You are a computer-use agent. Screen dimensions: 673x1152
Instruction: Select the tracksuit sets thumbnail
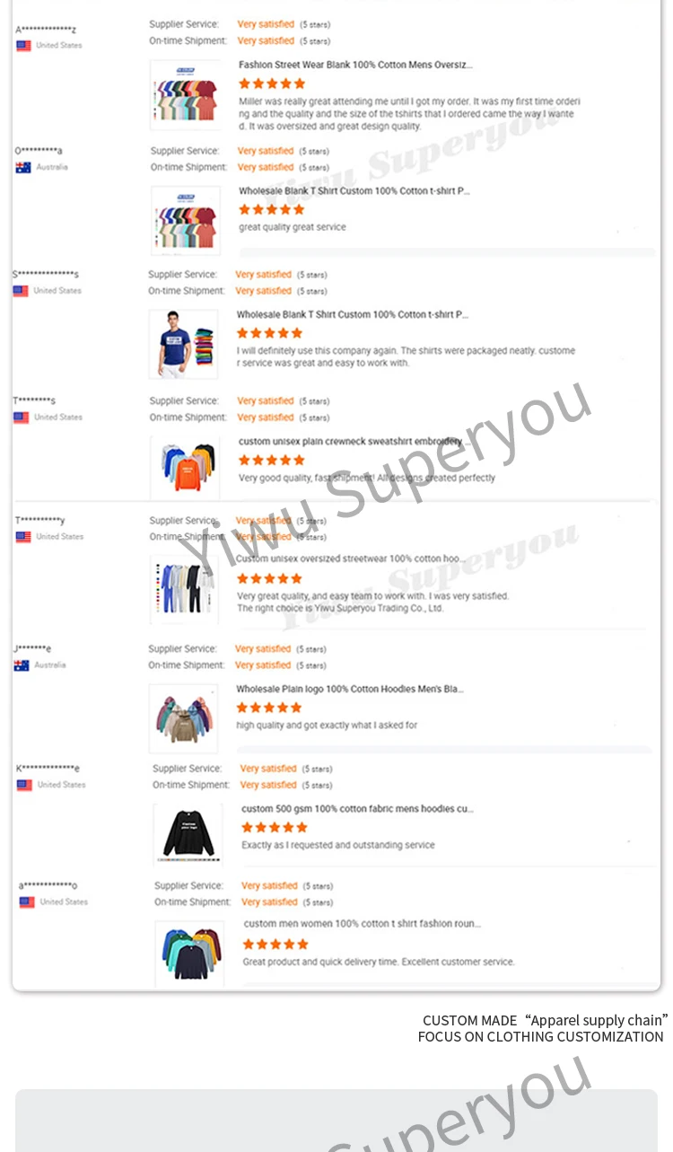pos(184,589)
